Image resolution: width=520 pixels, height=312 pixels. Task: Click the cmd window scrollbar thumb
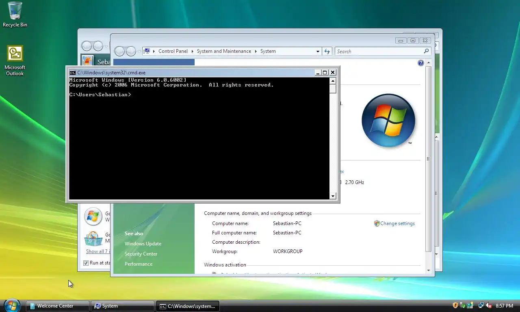pyautogui.click(x=333, y=89)
